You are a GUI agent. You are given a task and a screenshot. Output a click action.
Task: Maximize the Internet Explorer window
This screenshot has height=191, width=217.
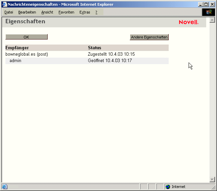point(206,4)
